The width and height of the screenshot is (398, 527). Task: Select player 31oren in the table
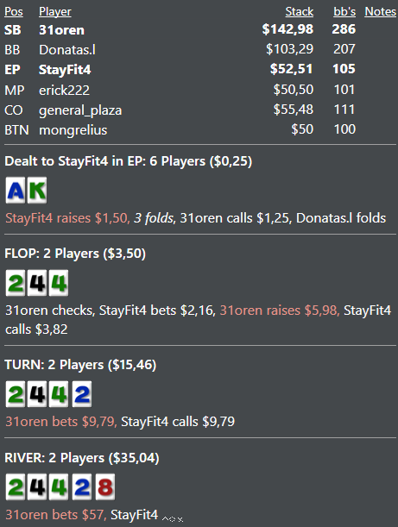coord(61,30)
